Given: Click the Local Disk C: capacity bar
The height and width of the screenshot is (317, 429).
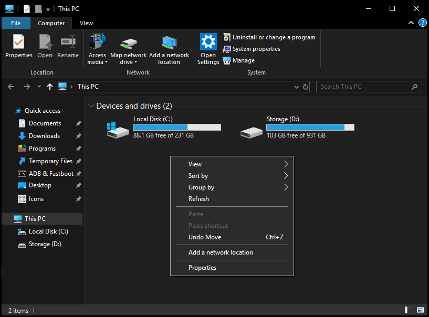Looking at the screenshot, I should click(x=176, y=126).
